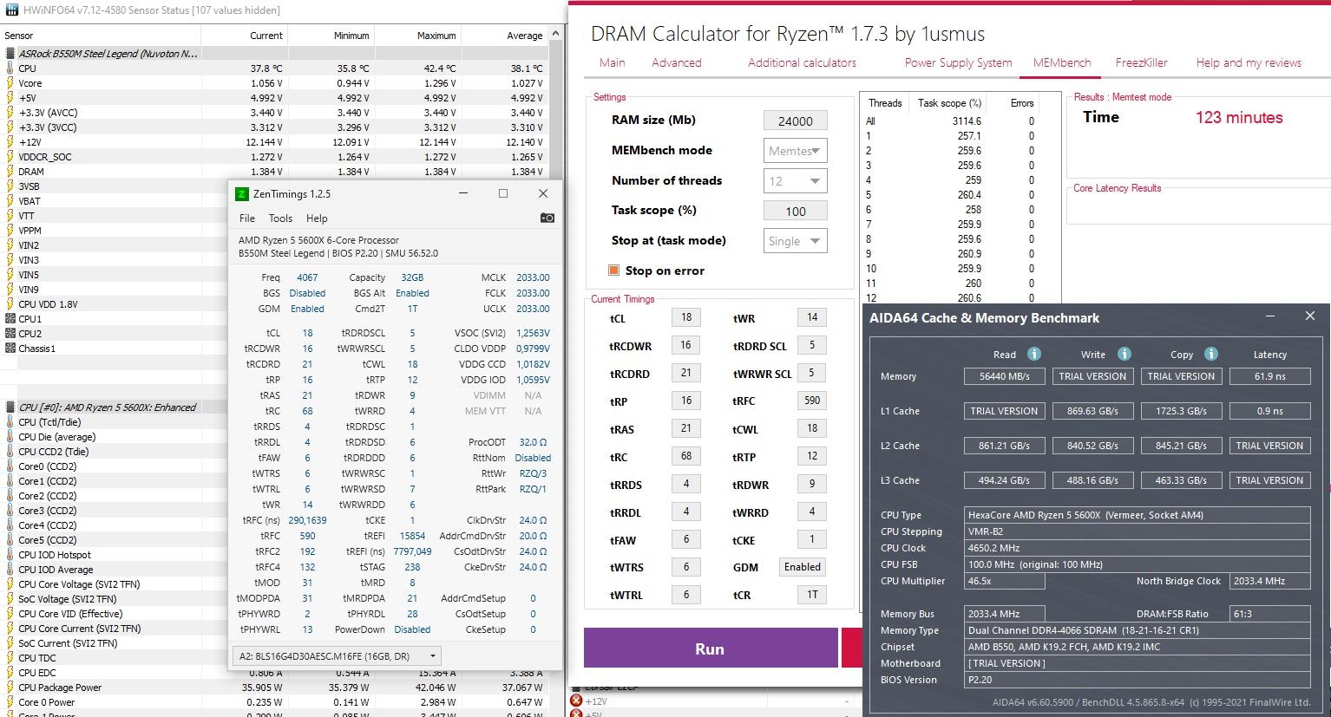Screen dimensions: 1331x717
Task: Click the Read info icon in AIDA64
Action: pos(1033,354)
